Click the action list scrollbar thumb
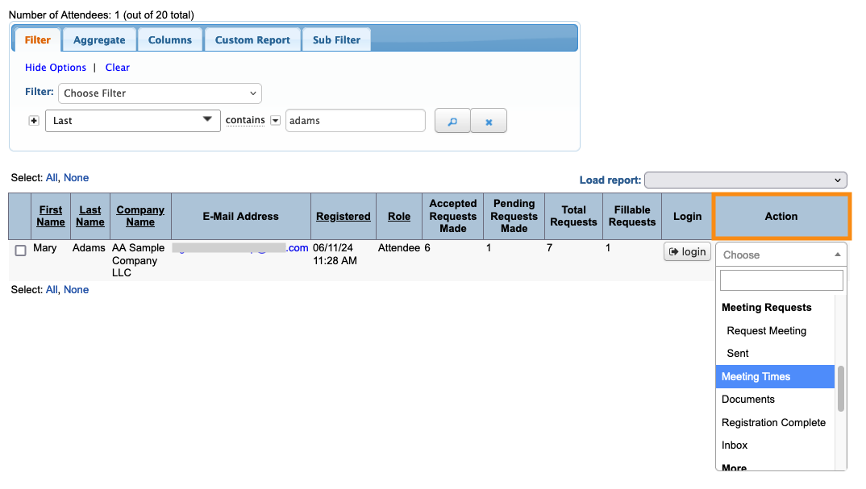The image size is (866, 489). click(840, 388)
